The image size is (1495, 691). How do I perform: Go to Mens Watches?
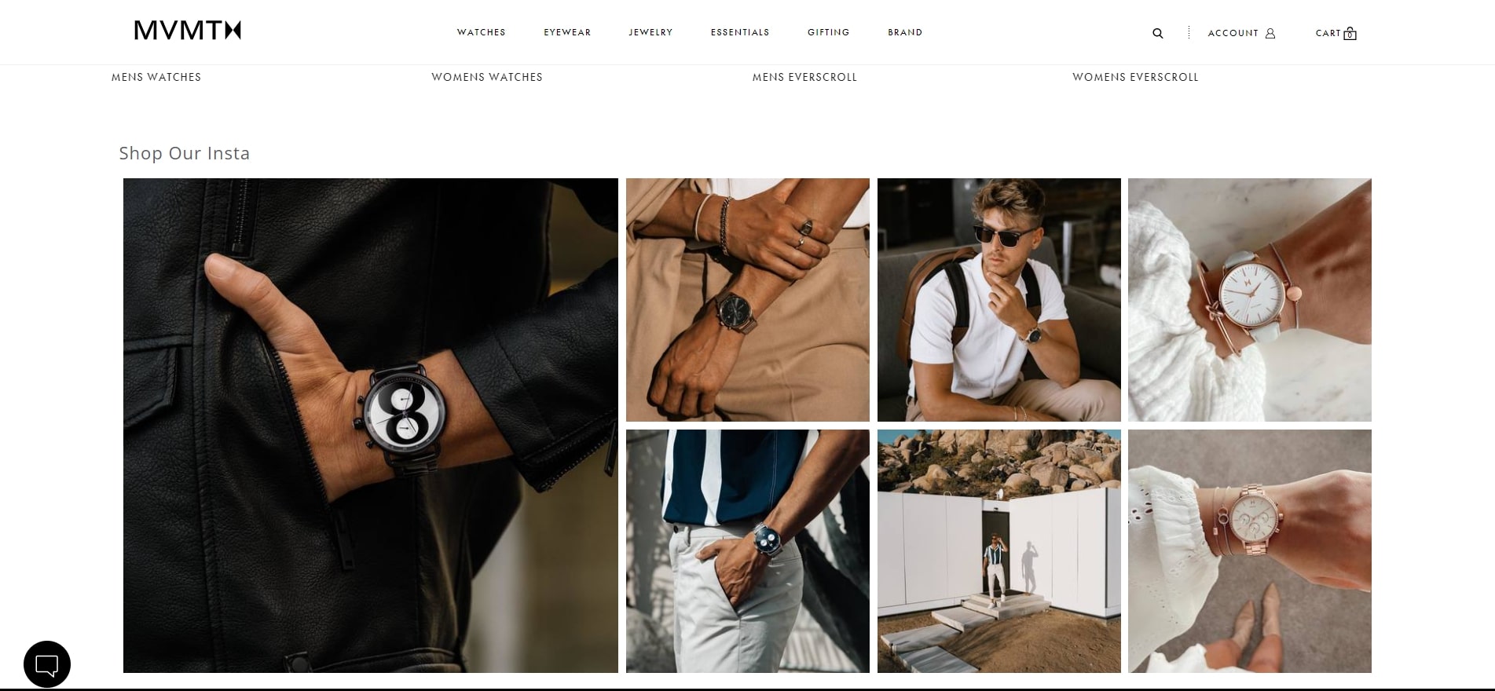(156, 77)
